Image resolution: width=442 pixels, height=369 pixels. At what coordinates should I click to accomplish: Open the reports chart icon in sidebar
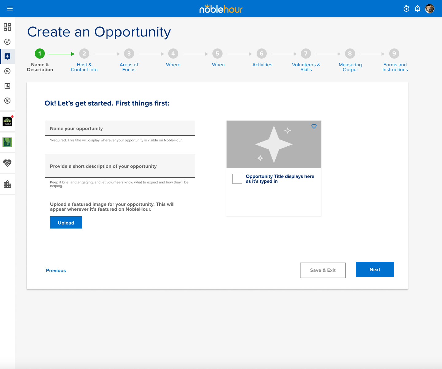(7, 86)
